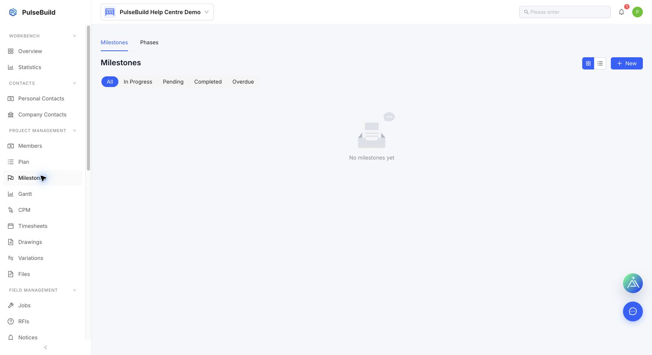Open Notices in the sidebar
This screenshot has height=355, width=652.
pos(43,337)
